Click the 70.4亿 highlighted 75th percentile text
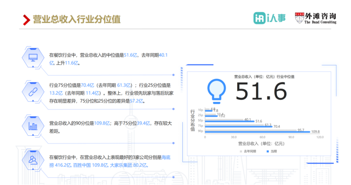This screenshot has width=351, height=185. coord(87,85)
